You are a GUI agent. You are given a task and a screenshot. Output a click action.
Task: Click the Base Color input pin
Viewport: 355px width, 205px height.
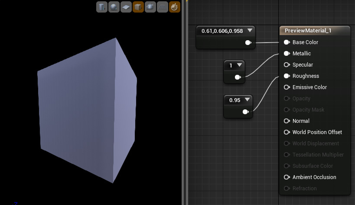287,42
